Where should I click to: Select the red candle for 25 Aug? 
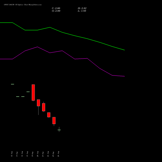coord(54,121)
